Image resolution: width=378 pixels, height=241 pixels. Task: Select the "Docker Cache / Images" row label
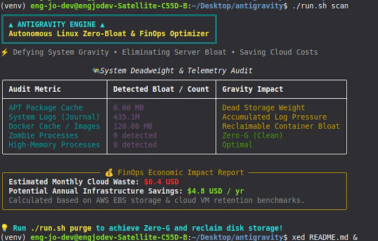pos(54,126)
